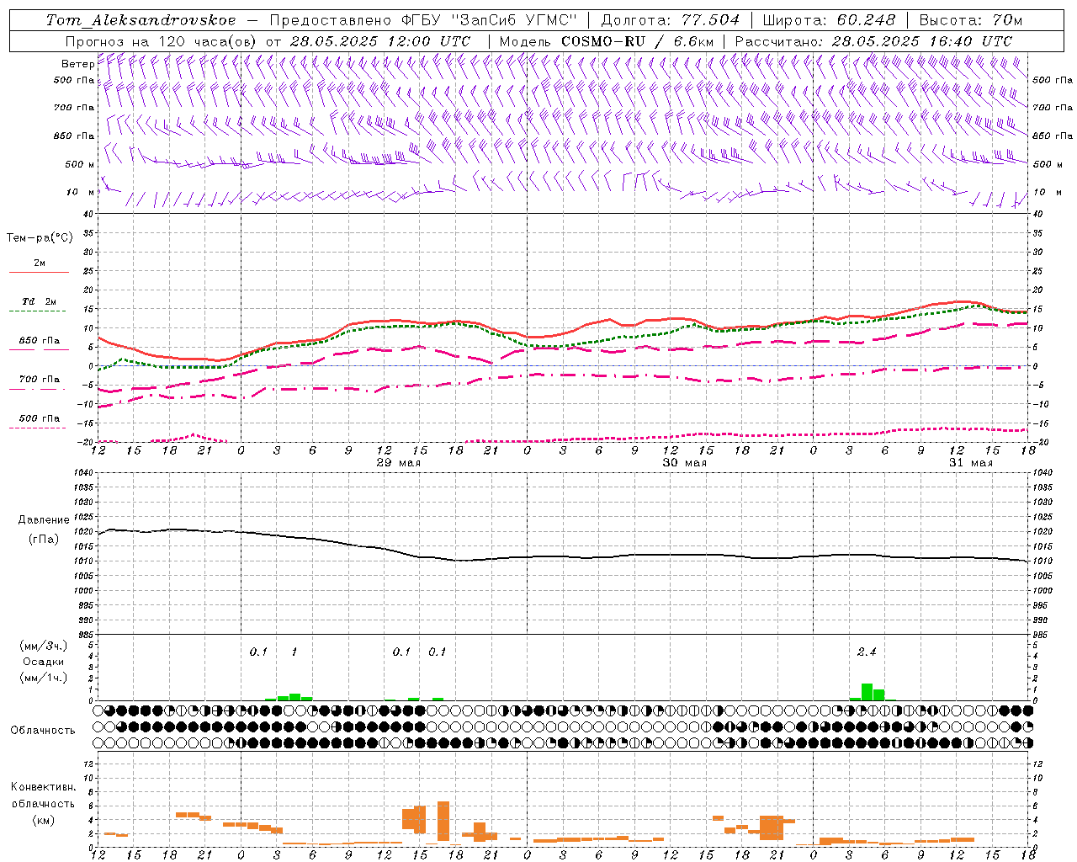Click the computed timestamp 28.05.2025 16:40 UTC
The width and height of the screenshot is (1077, 862).
coord(922,40)
